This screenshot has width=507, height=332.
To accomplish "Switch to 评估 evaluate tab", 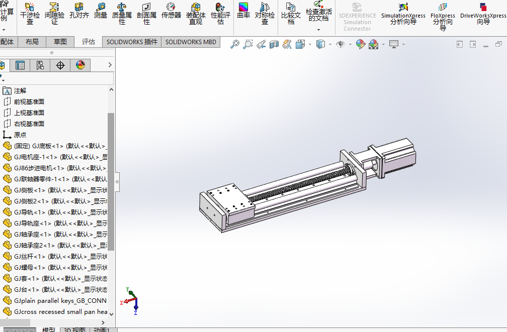I will coord(89,42).
